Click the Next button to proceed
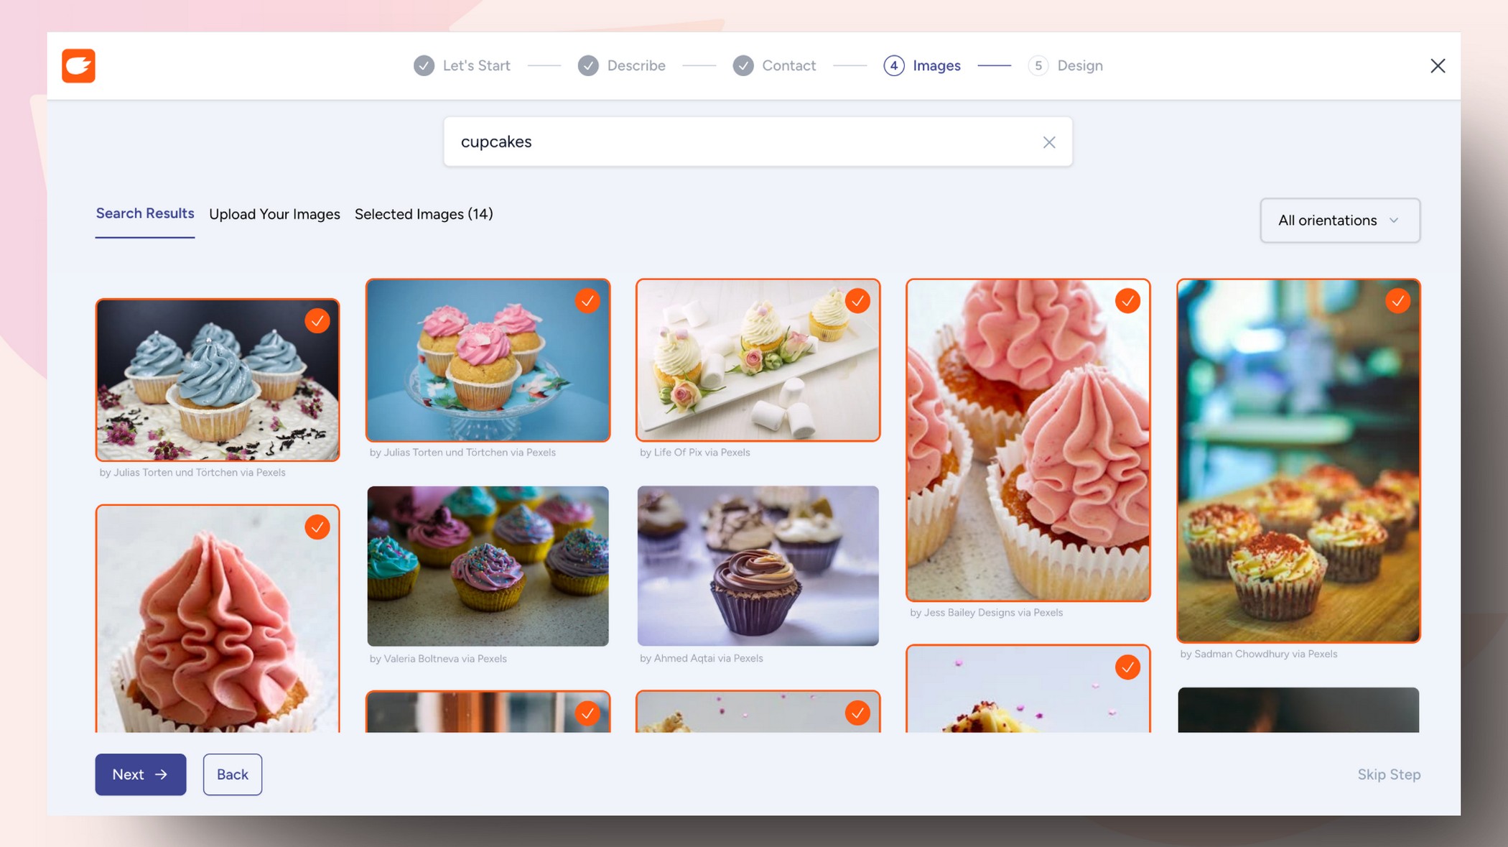Viewport: 1508px width, 847px height. click(x=140, y=774)
